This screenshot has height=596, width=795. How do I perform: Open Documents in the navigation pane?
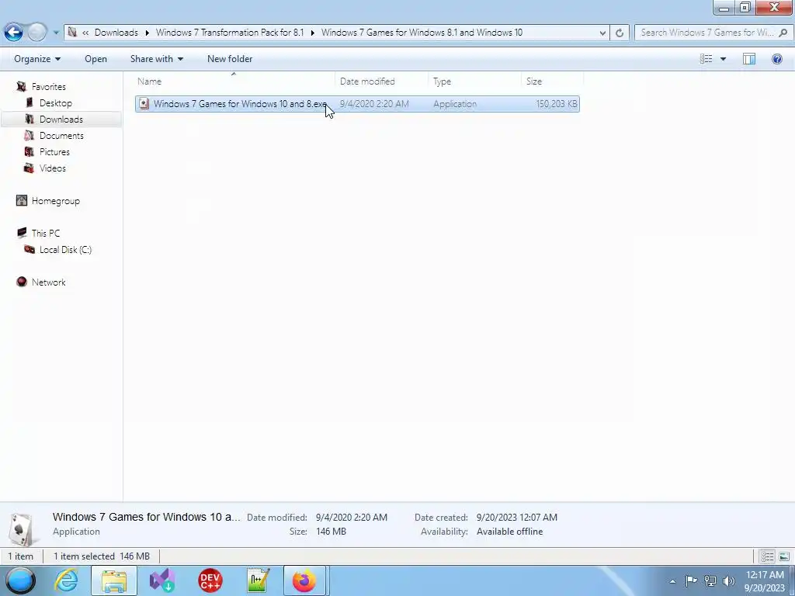(x=61, y=135)
